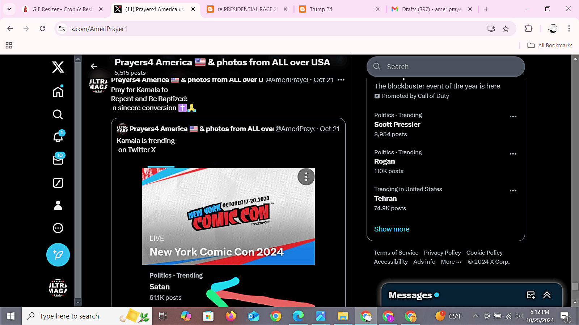Open the X logo home link
The image size is (579, 325).
[58, 67]
